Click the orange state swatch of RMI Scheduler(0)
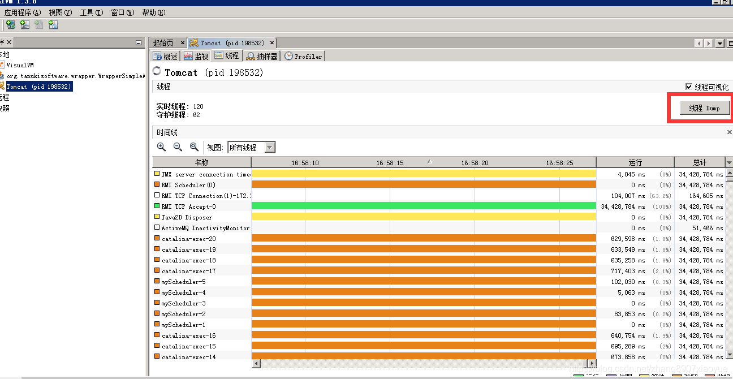Viewport: 733px width, 379px height. (x=157, y=185)
